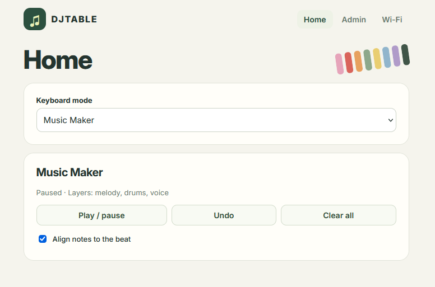Image resolution: width=435 pixels, height=287 pixels.
Task: Click the Clear all button
Action: tap(339, 215)
